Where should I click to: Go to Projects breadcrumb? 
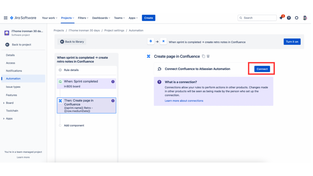59,31
